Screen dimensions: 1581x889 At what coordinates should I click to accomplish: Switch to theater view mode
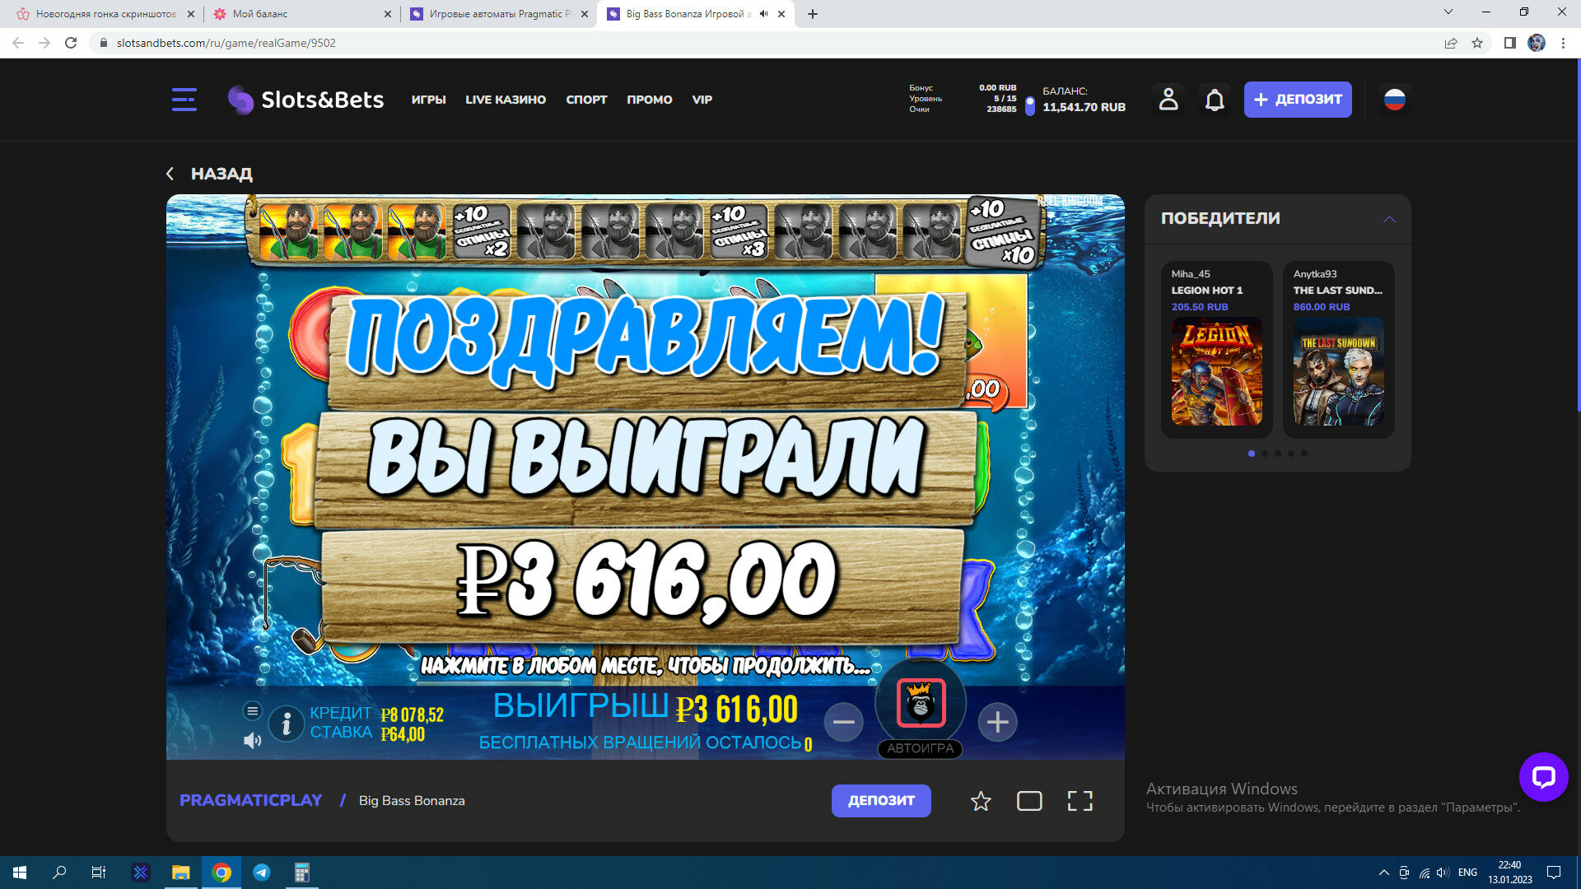1029,801
